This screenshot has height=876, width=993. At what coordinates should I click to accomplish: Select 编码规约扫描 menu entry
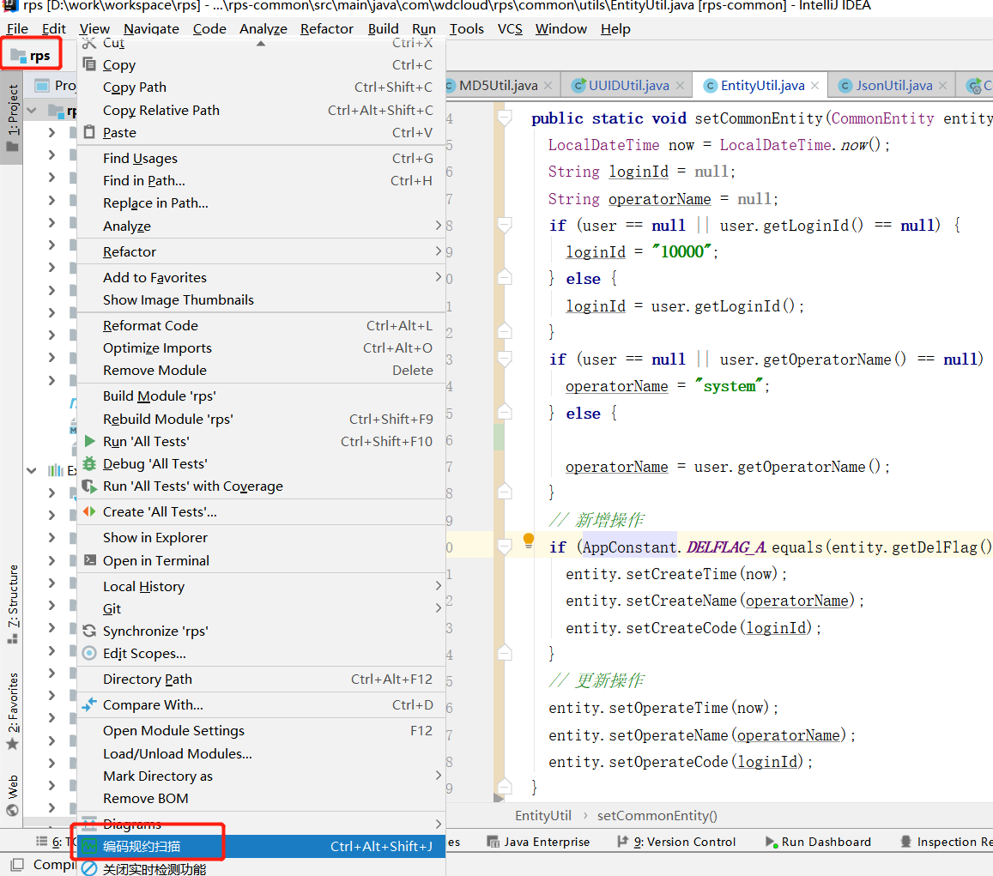click(x=142, y=847)
